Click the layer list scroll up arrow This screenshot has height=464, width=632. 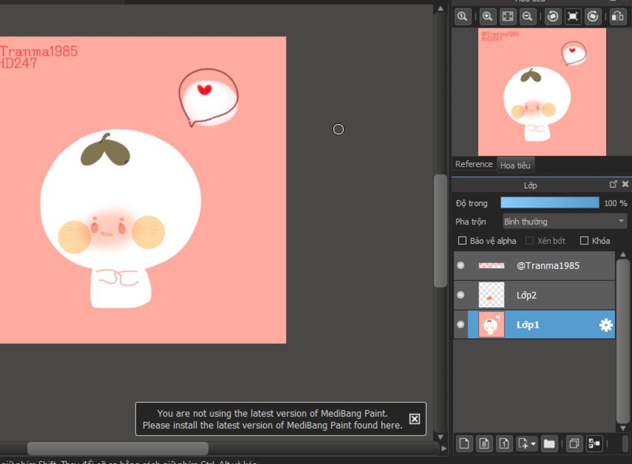(623, 255)
